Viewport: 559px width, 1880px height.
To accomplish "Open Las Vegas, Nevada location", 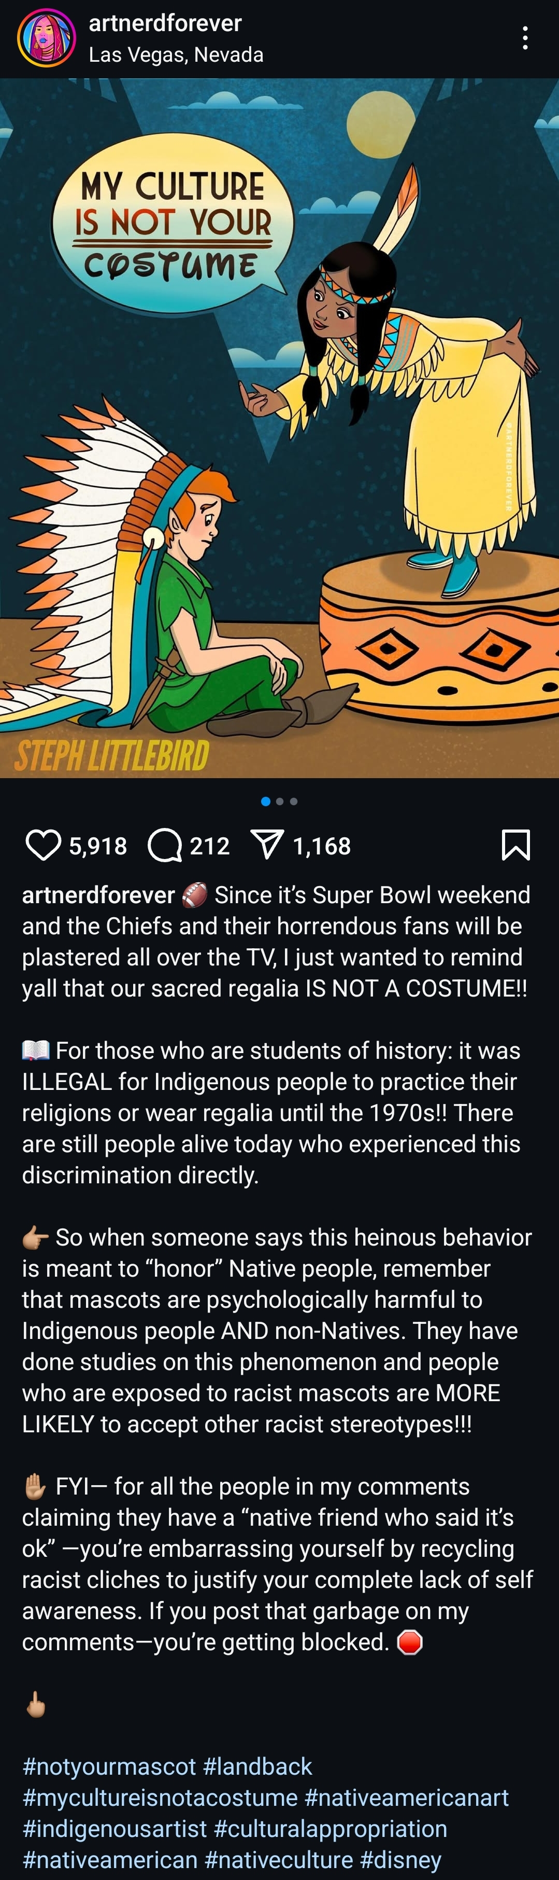I will 176,55.
